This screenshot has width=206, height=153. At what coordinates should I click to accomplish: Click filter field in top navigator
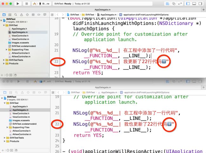tap(31, 75)
